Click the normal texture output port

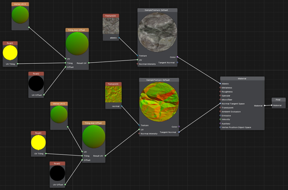(x=121, y=106)
